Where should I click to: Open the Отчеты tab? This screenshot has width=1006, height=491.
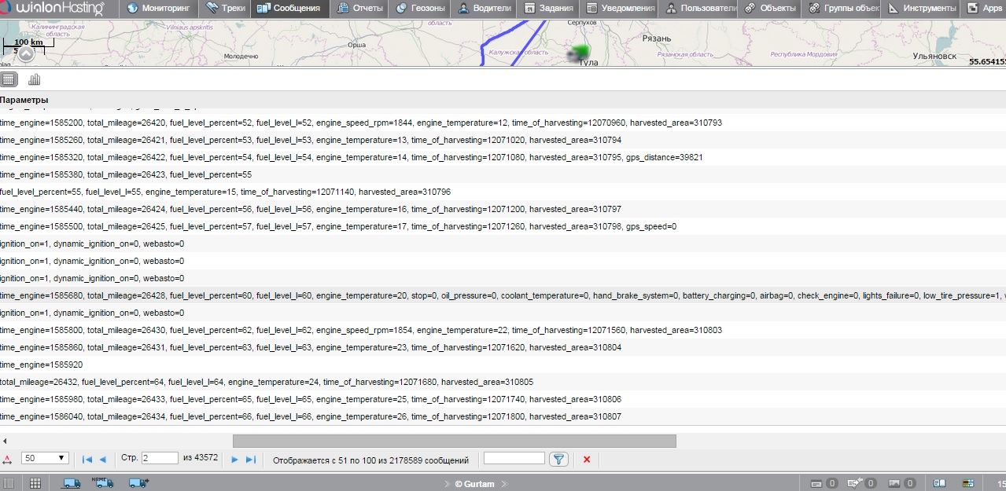click(359, 9)
